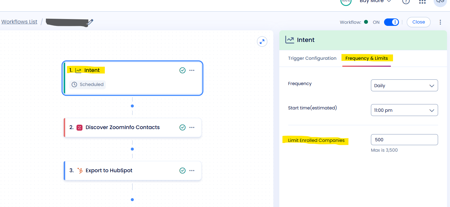Click the green checkmark on Intent step

tap(182, 70)
